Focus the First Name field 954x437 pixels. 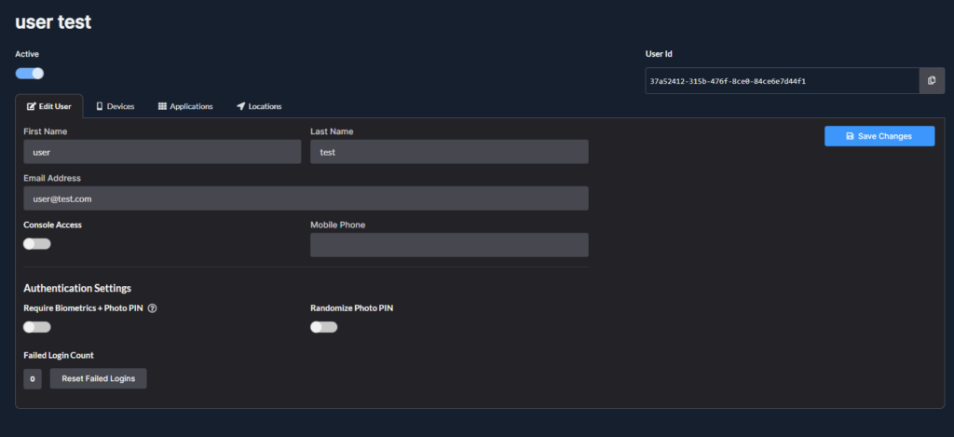coord(162,152)
